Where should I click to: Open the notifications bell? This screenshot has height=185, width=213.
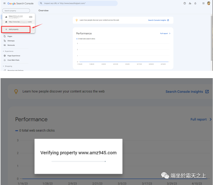click(195, 3)
